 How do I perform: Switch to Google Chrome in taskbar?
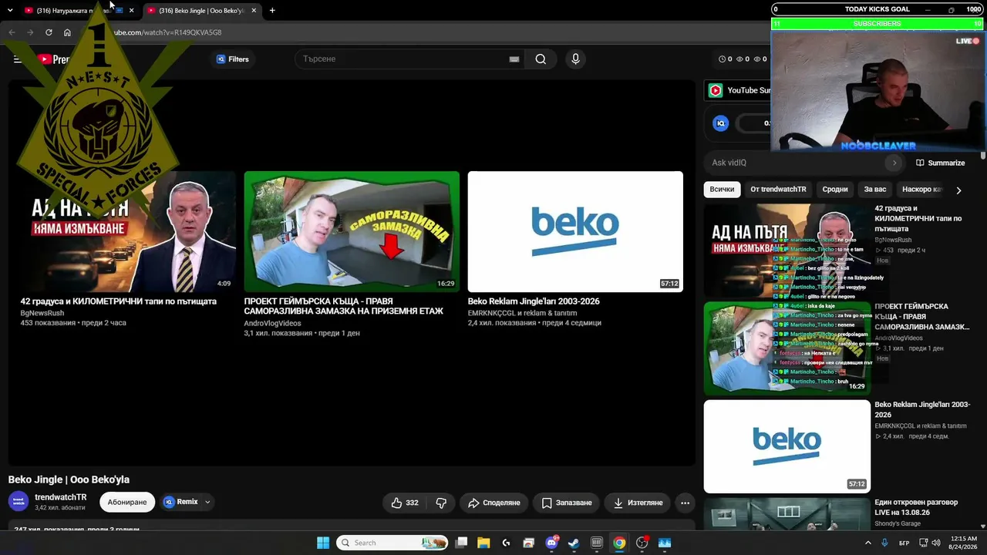[x=619, y=543]
